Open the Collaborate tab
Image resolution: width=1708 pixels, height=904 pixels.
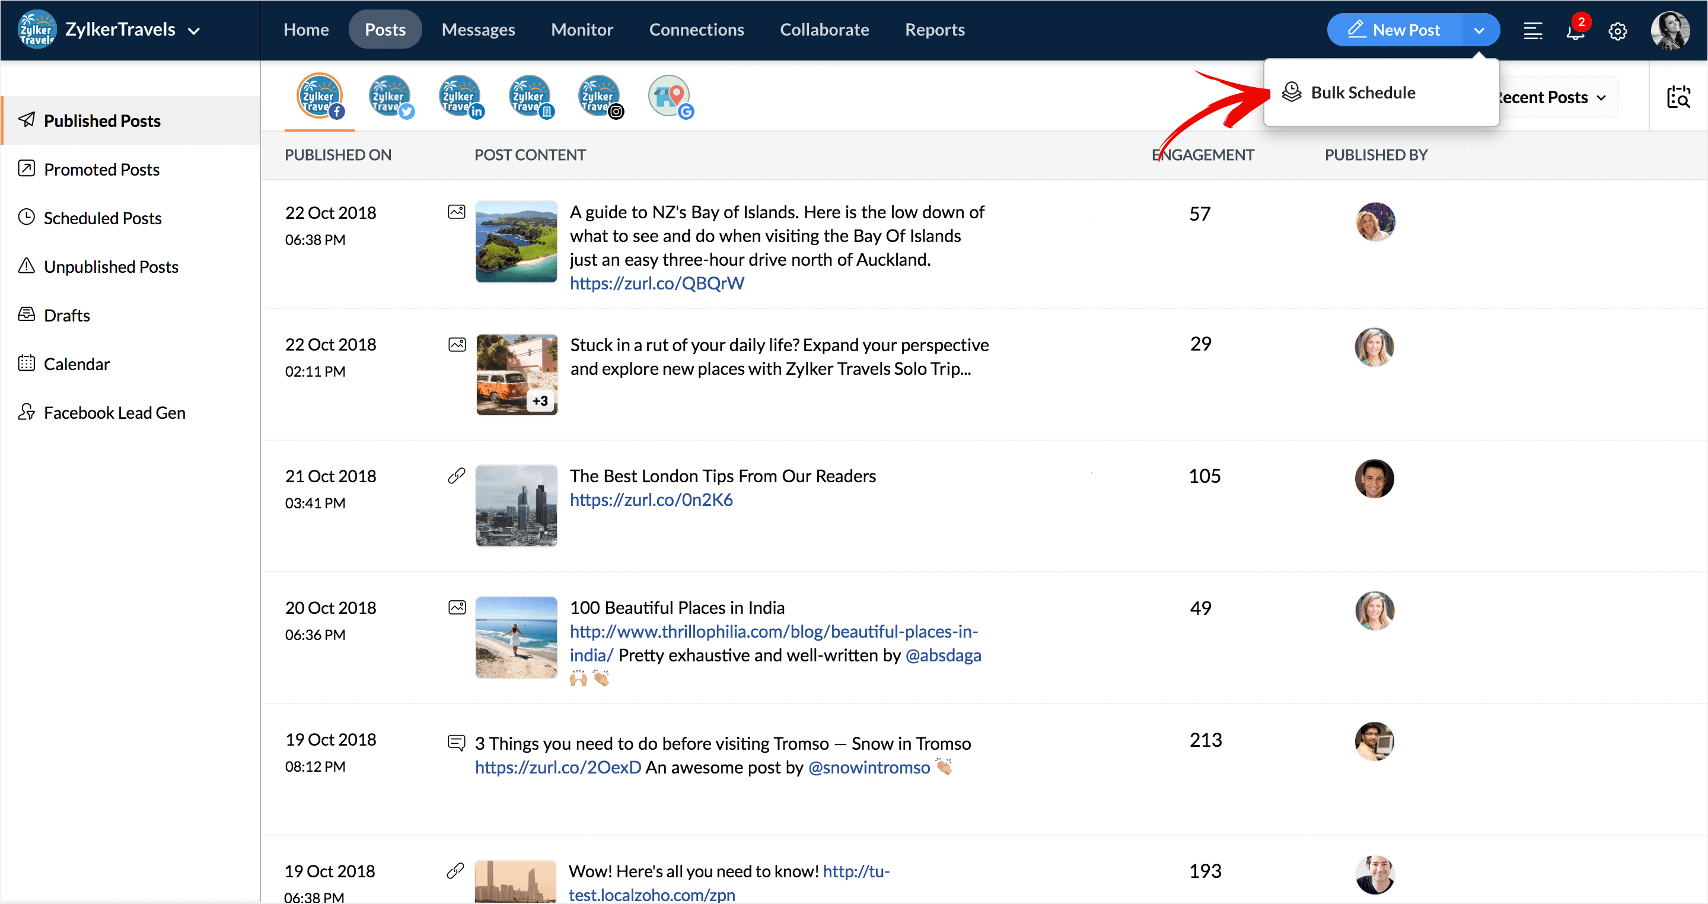[x=824, y=30]
